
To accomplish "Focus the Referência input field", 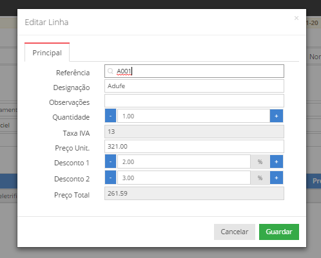I will pyautogui.click(x=194, y=71).
